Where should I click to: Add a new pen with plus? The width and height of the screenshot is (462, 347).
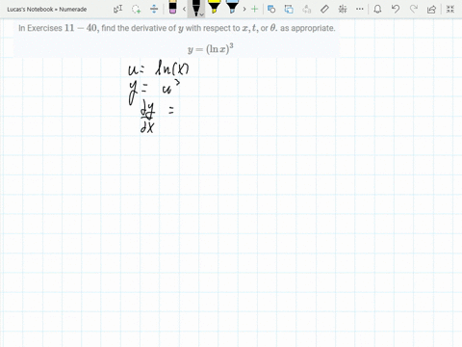pos(254,9)
